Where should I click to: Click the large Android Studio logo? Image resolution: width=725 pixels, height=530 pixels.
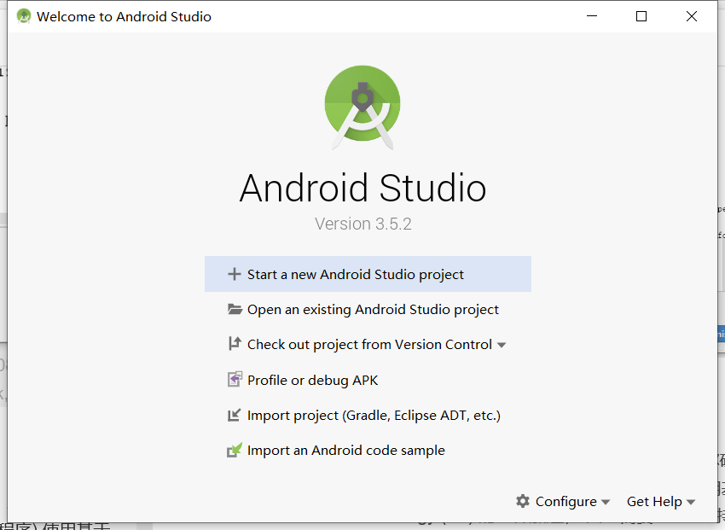362,108
